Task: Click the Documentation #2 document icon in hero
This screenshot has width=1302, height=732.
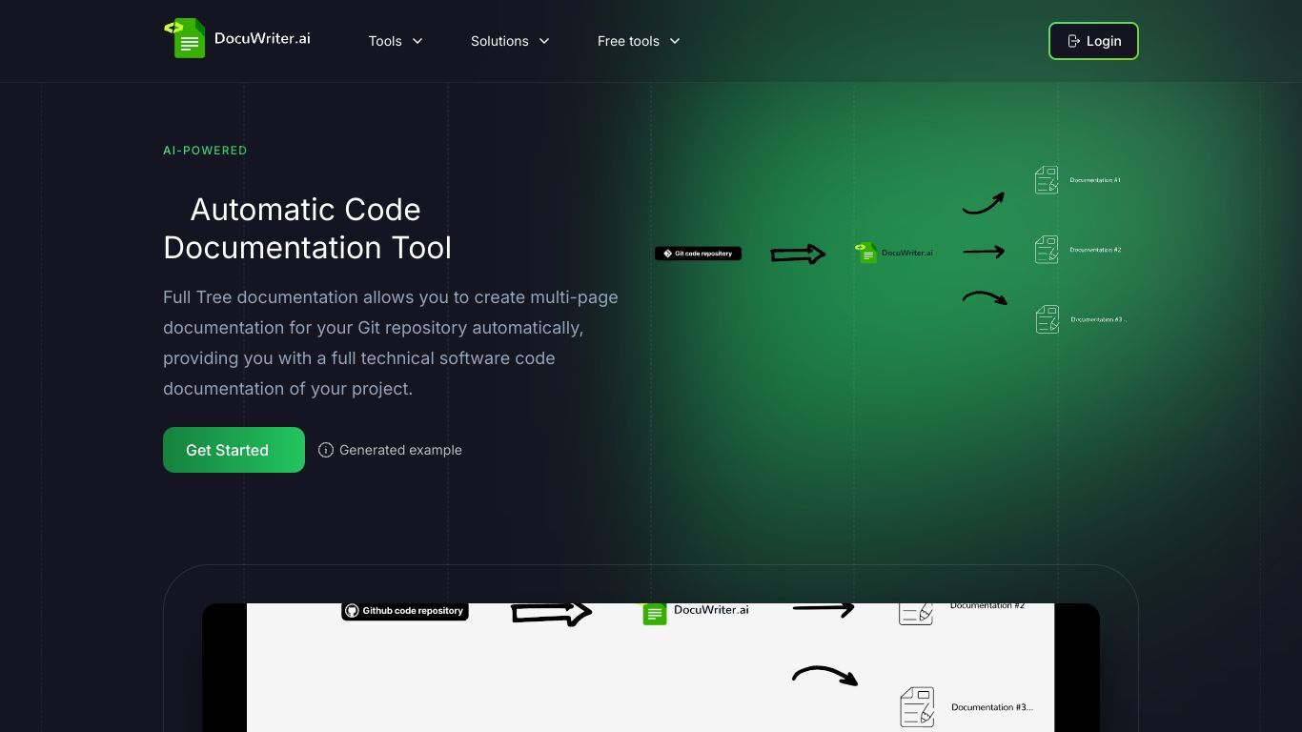Action: pyautogui.click(x=1047, y=250)
